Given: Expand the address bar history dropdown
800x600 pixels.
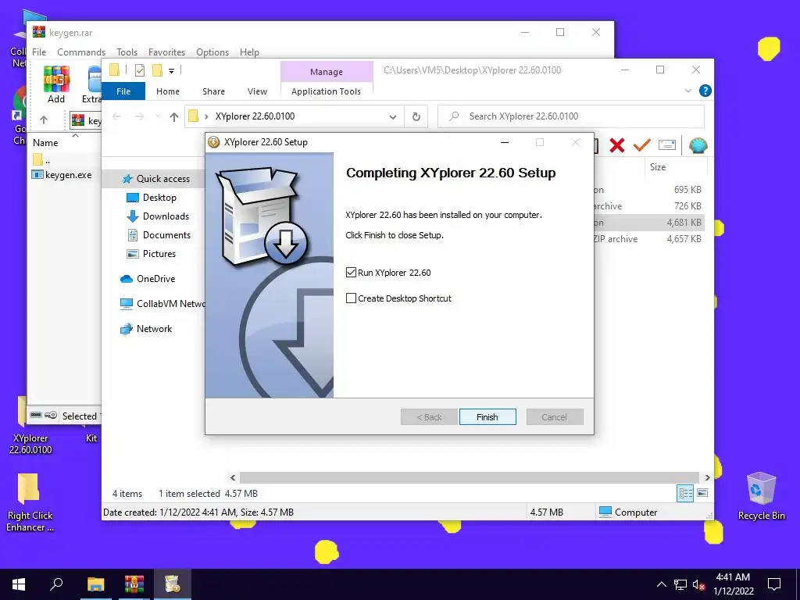Looking at the screenshot, I should point(393,116).
